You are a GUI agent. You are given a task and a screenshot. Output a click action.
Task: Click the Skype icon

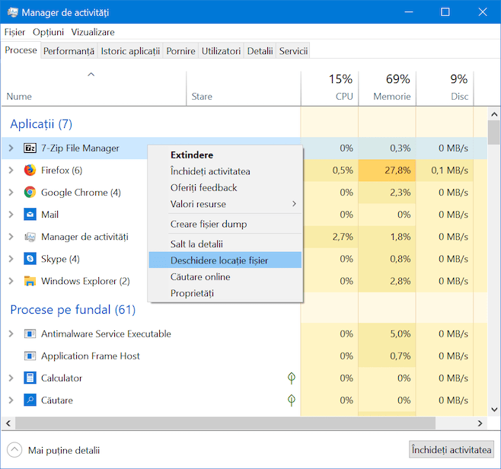click(30, 259)
